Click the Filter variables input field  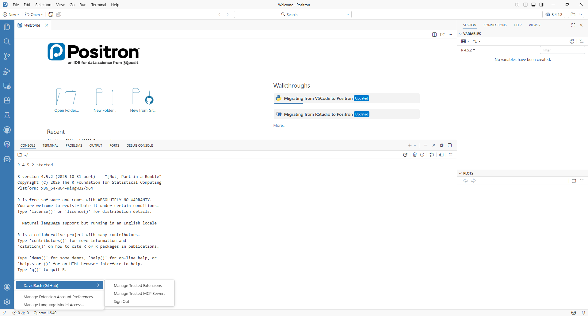click(562, 50)
